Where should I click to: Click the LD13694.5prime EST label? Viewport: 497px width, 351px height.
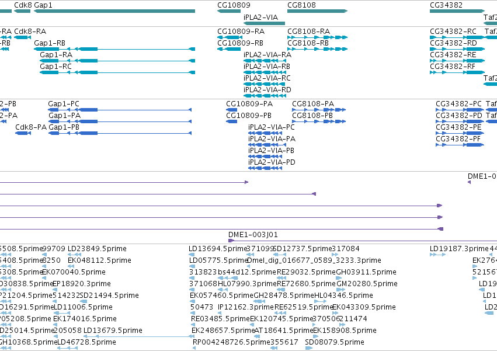[x=217, y=249]
